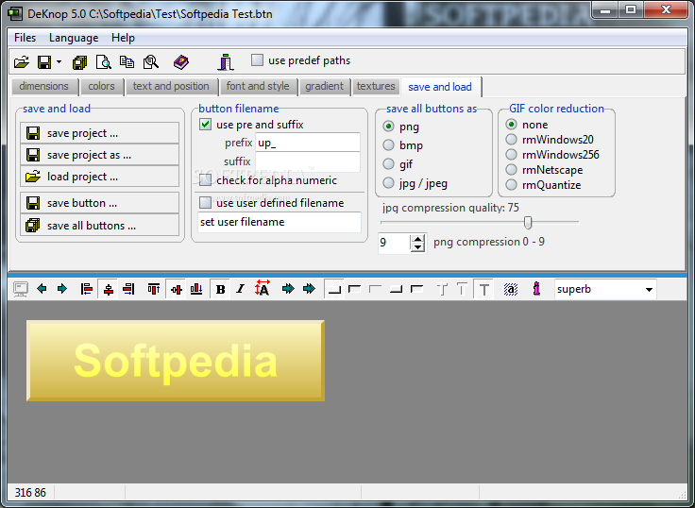The height and width of the screenshot is (508, 695).
Task: Enable the use user defined filename checkbox
Action: click(205, 203)
